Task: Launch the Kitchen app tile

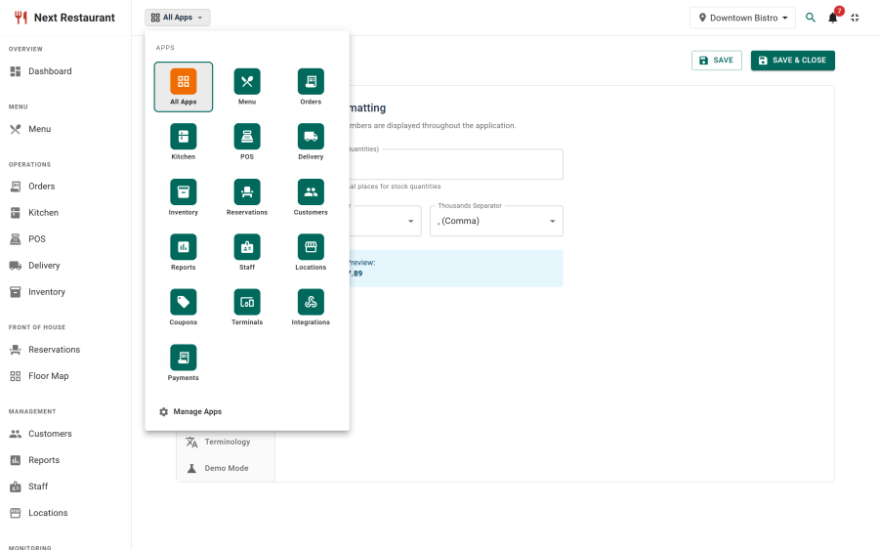Action: click(184, 142)
